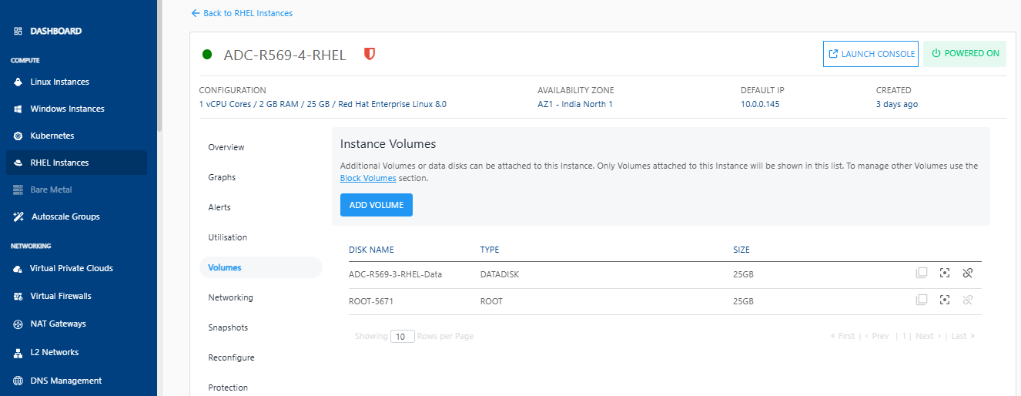Go to Last page in pagination

coord(963,336)
